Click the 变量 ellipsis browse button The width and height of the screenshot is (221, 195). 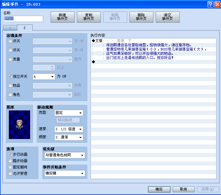click(70, 59)
